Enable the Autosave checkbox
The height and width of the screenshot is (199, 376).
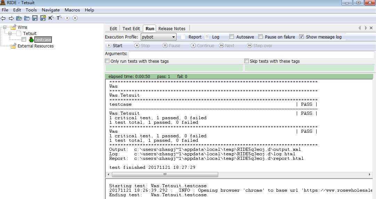click(x=231, y=37)
